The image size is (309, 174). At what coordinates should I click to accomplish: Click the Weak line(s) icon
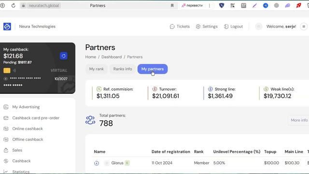(266, 89)
